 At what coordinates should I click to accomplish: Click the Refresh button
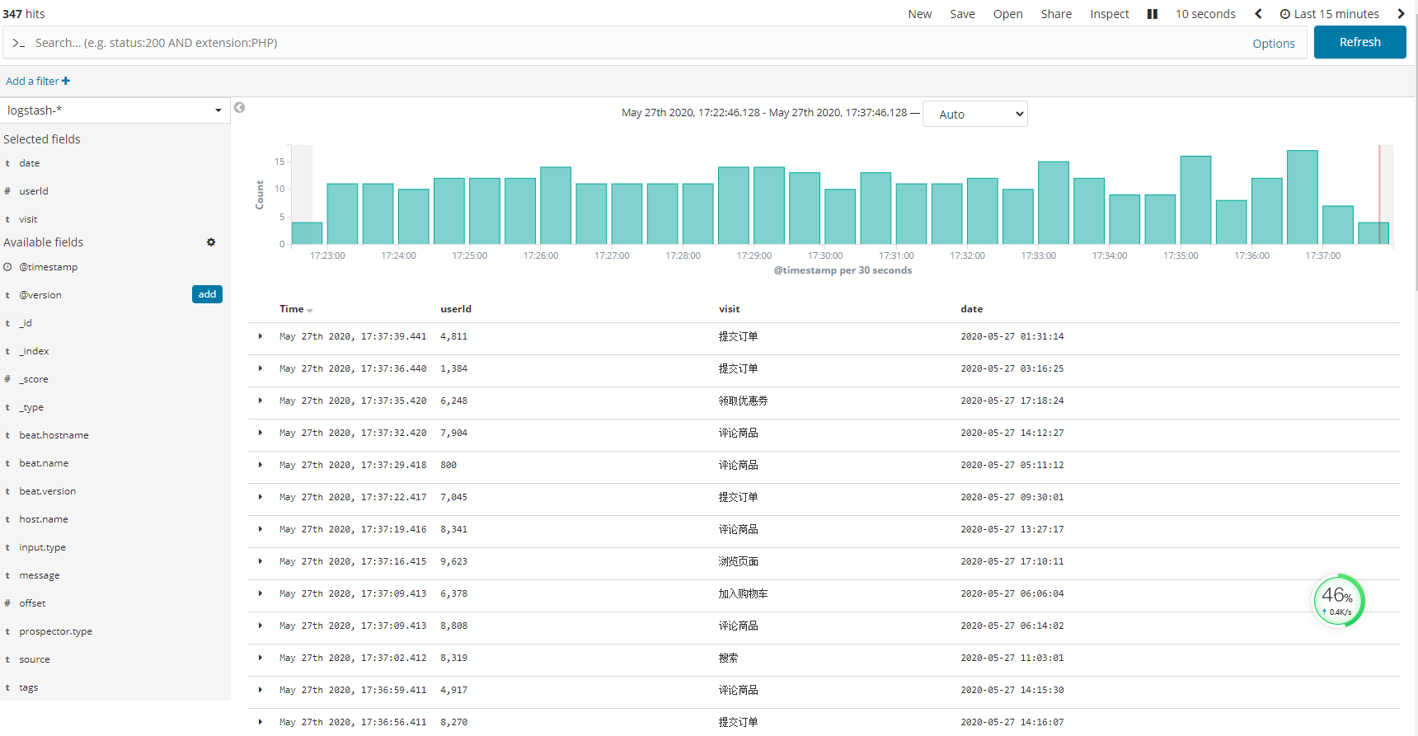point(1359,42)
